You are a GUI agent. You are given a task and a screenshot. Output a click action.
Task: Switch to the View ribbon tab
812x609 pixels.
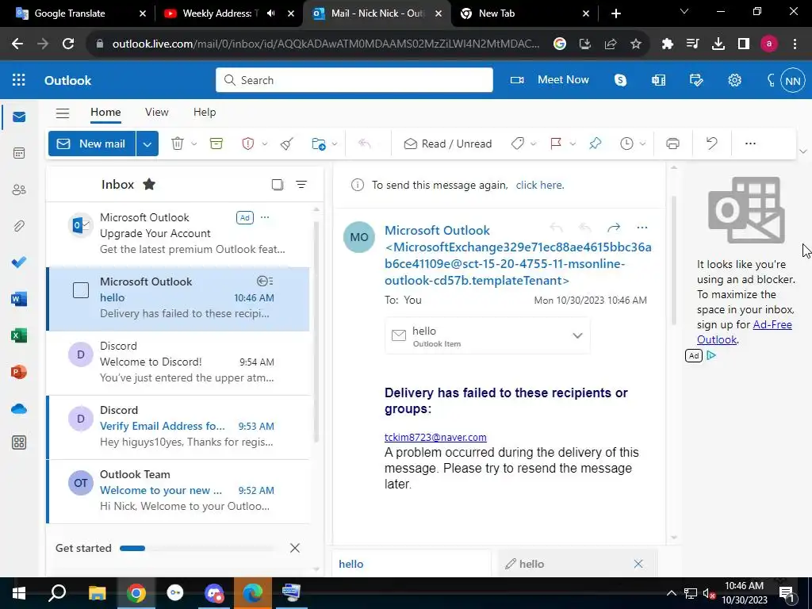(x=157, y=112)
